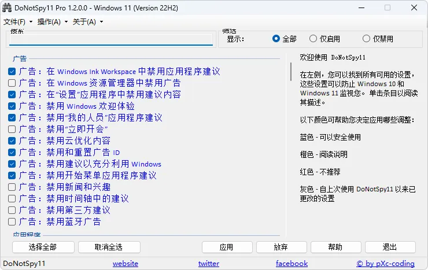This screenshot has height=270, width=428.
Task: Click 欢迎使用 DoNotSpy11 heading text
Action: tap(333, 57)
